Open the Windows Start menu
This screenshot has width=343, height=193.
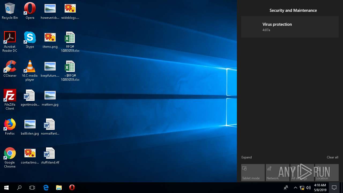[6, 188]
